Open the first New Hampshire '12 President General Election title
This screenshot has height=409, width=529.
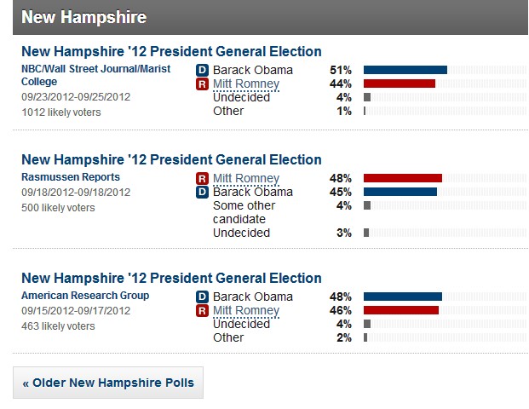[171, 52]
